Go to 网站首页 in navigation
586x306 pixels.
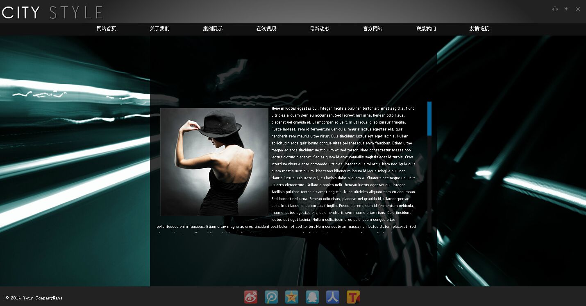pos(106,29)
